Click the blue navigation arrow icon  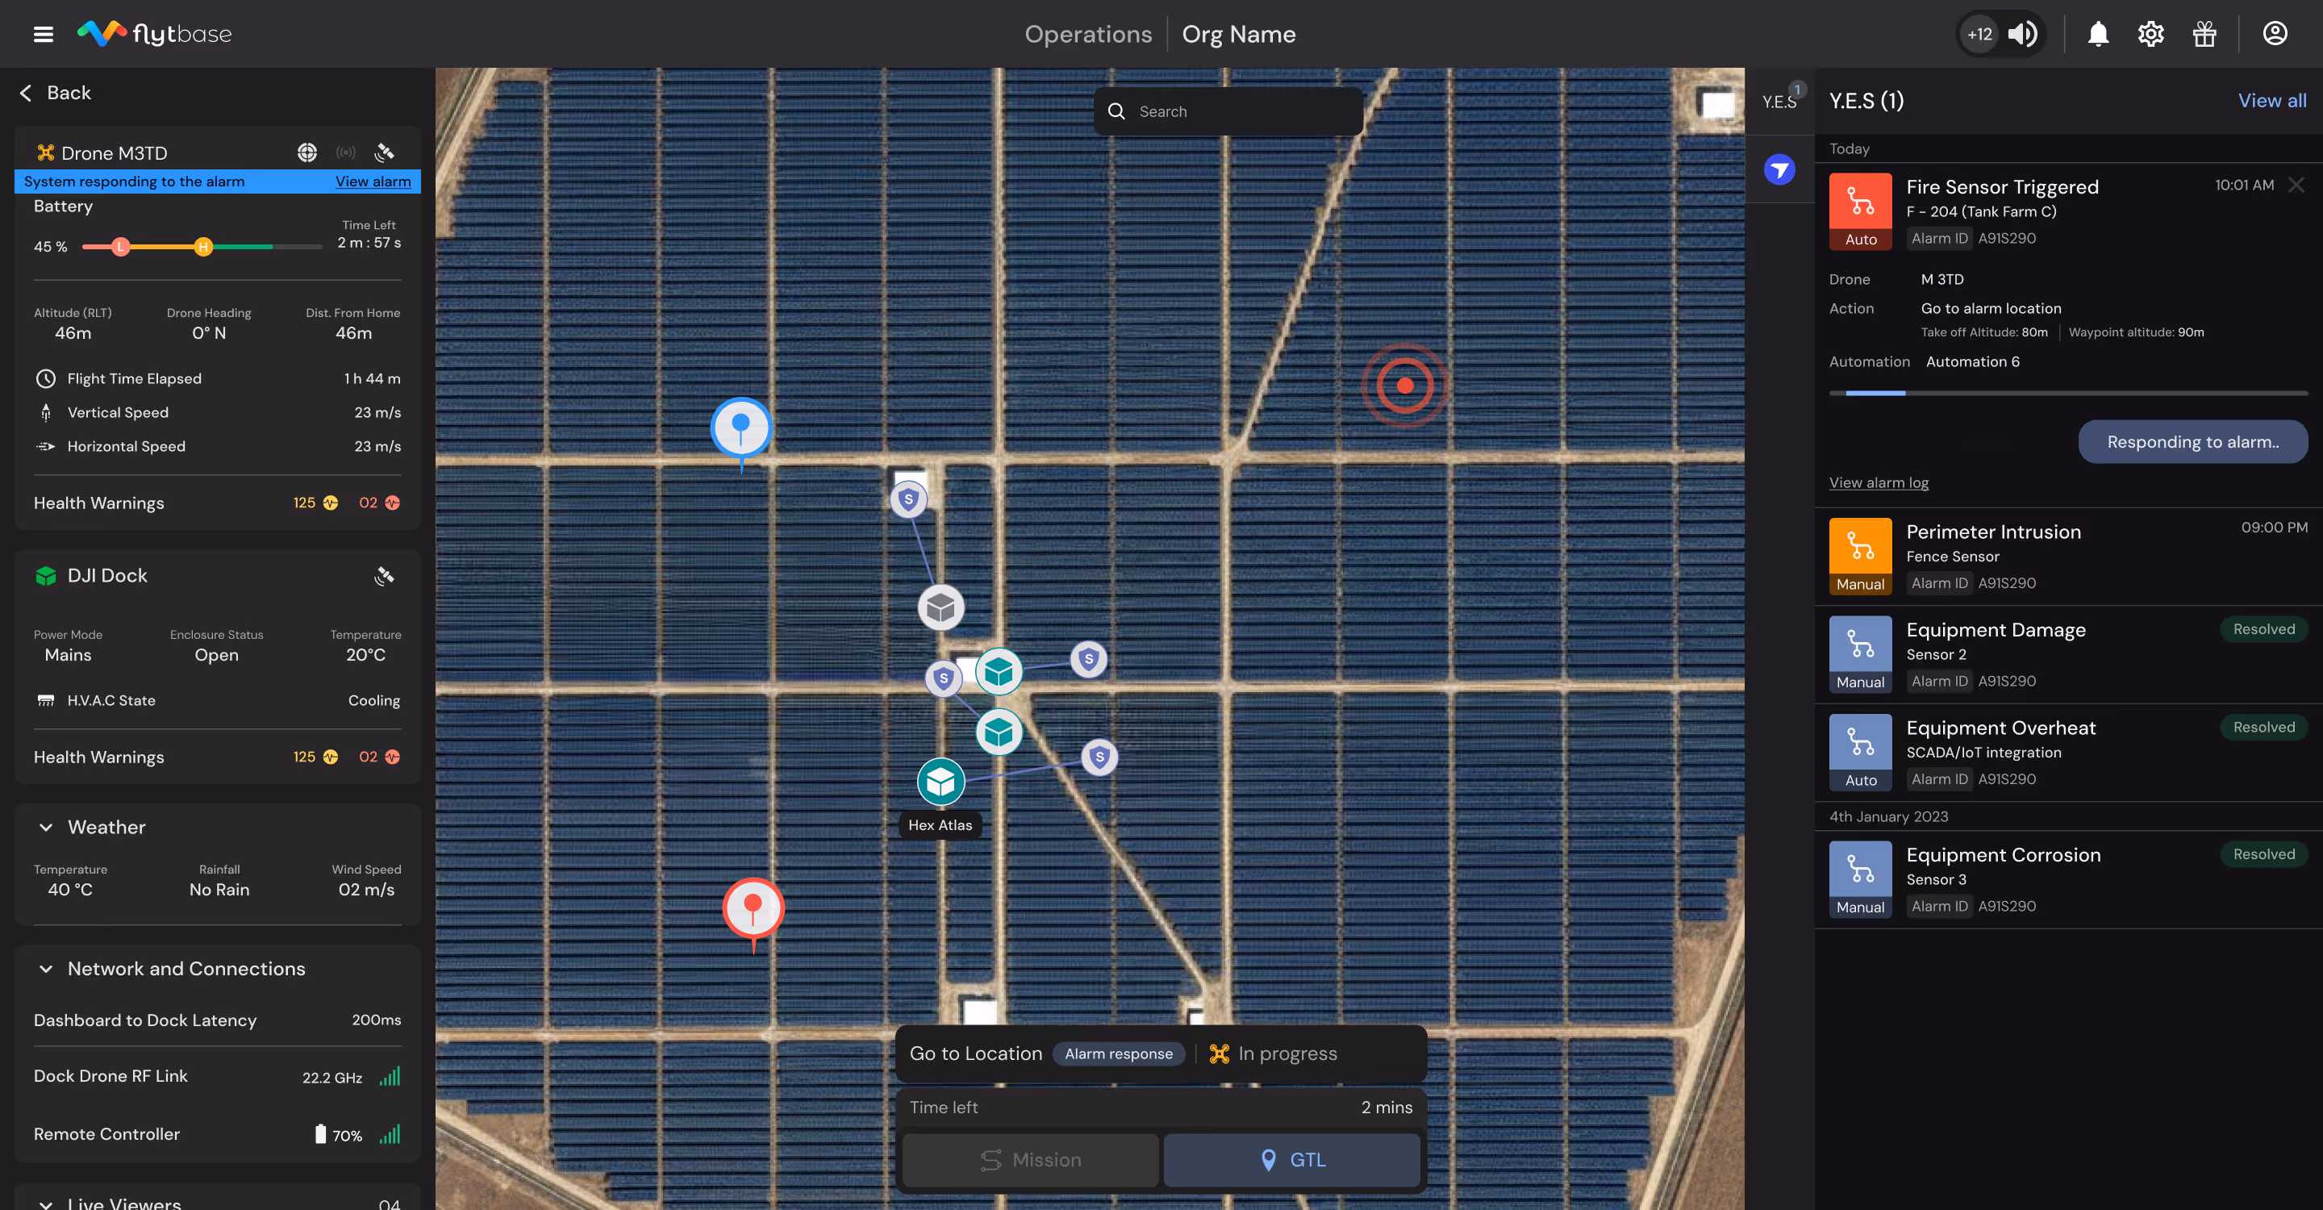click(1779, 169)
